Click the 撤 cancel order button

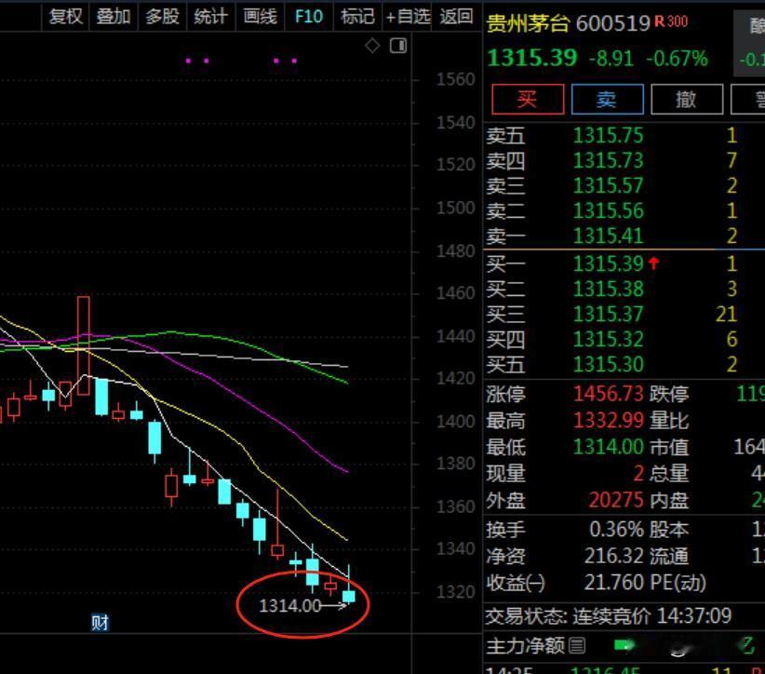point(687,99)
